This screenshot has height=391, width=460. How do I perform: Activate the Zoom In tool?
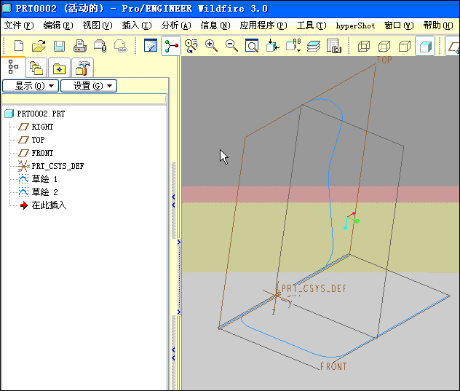(211, 46)
